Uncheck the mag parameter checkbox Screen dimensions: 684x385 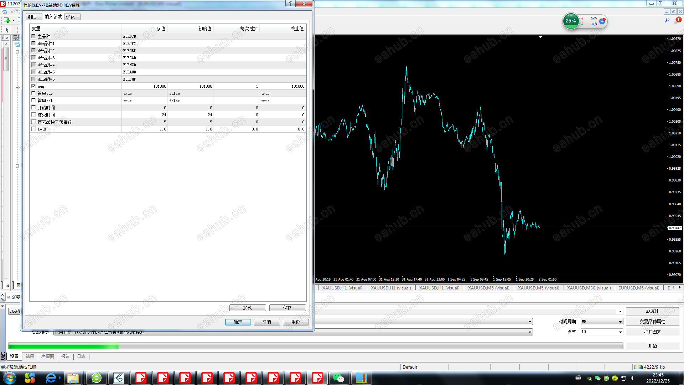click(x=33, y=86)
